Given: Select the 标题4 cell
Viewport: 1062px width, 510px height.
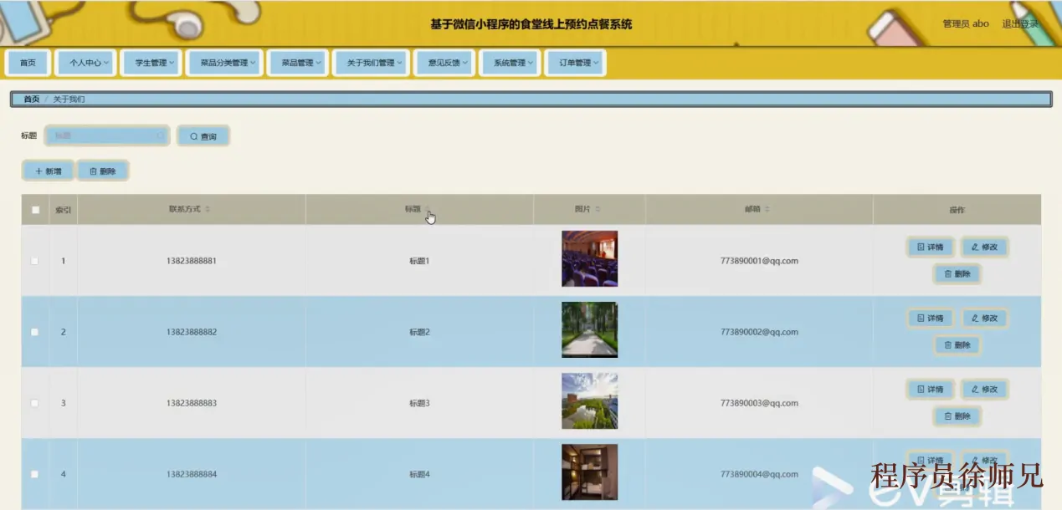Looking at the screenshot, I should 419,474.
